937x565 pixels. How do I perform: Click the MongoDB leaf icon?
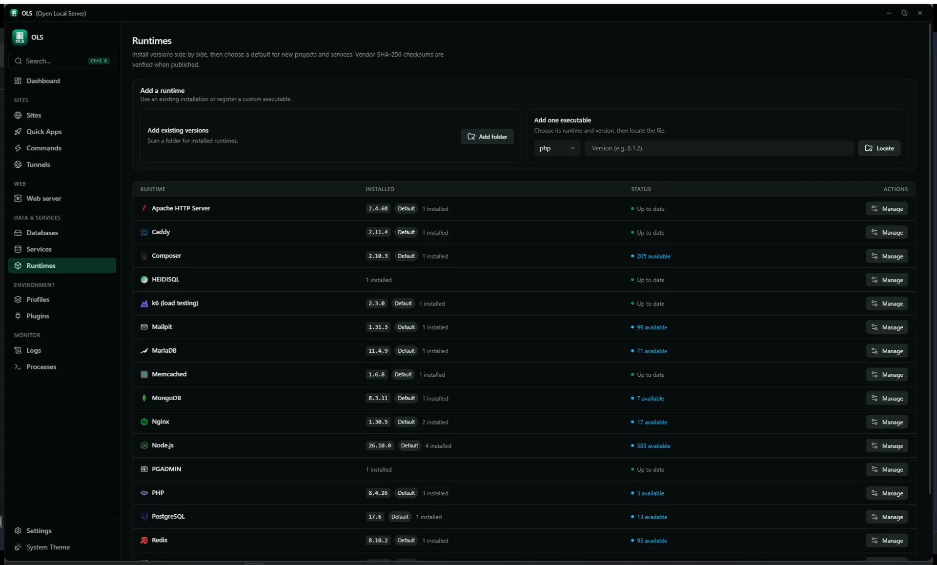[144, 398]
